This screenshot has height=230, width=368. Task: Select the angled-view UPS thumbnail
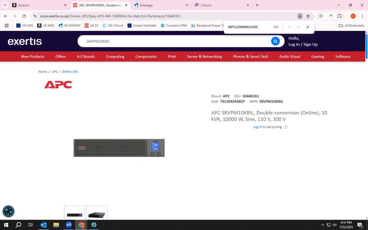click(97, 213)
